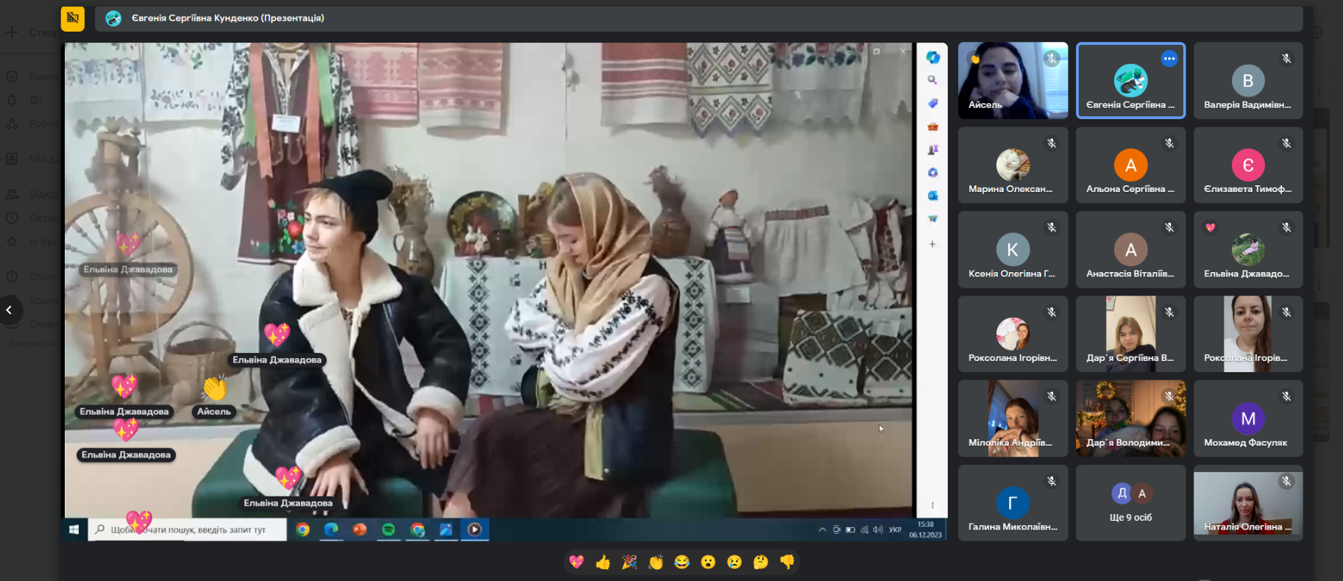Select Наталія Олегівна video thumbnail
This screenshot has width=1343, height=581.
1247,504
